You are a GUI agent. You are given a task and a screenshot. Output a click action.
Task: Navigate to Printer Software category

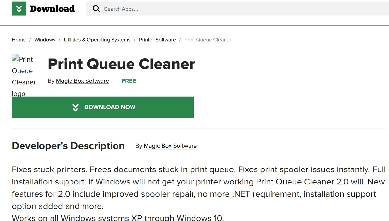157,40
